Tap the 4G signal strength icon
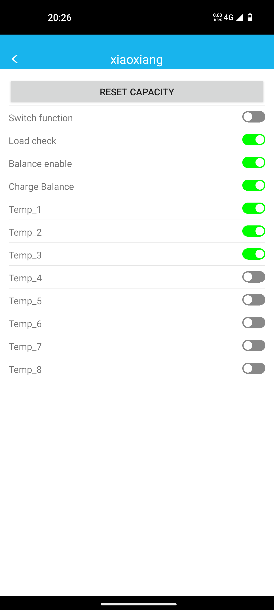This screenshot has width=274, height=610. (x=239, y=17)
